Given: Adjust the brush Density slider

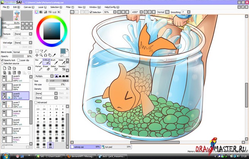Looking at the screenshot, I should pyautogui.click(x=59, y=89).
